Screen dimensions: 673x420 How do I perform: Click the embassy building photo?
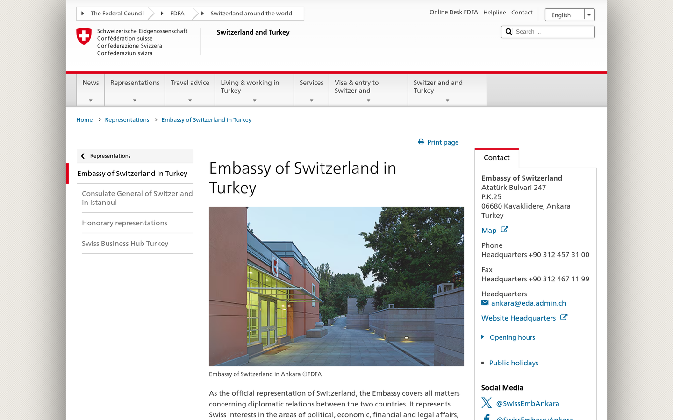coord(336,287)
